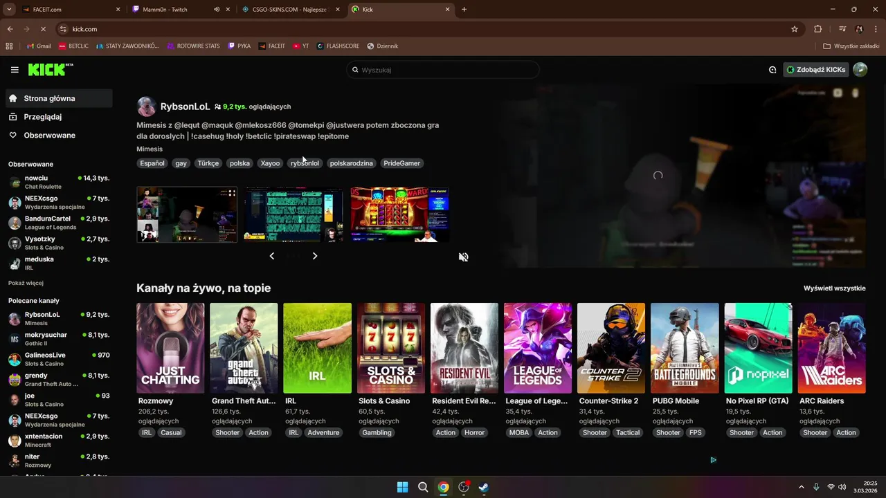Open Wszystkie zakładki folder
This screenshot has height=498, width=886.
pyautogui.click(x=851, y=46)
